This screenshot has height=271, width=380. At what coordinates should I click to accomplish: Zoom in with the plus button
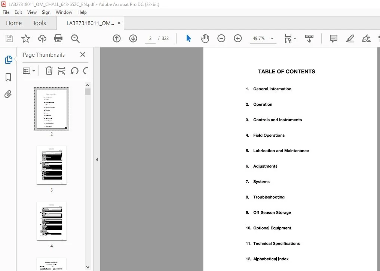[238, 38]
